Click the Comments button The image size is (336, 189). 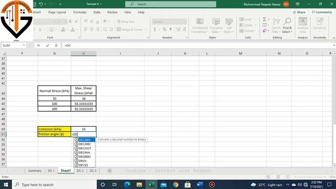pyautogui.click(x=322, y=12)
